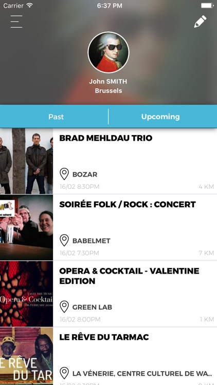Tap the location pin beside BOZAR
The image size is (217, 385).
coord(64,174)
